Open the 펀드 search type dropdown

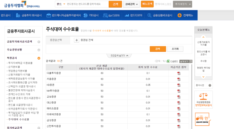click(x=61, y=4)
